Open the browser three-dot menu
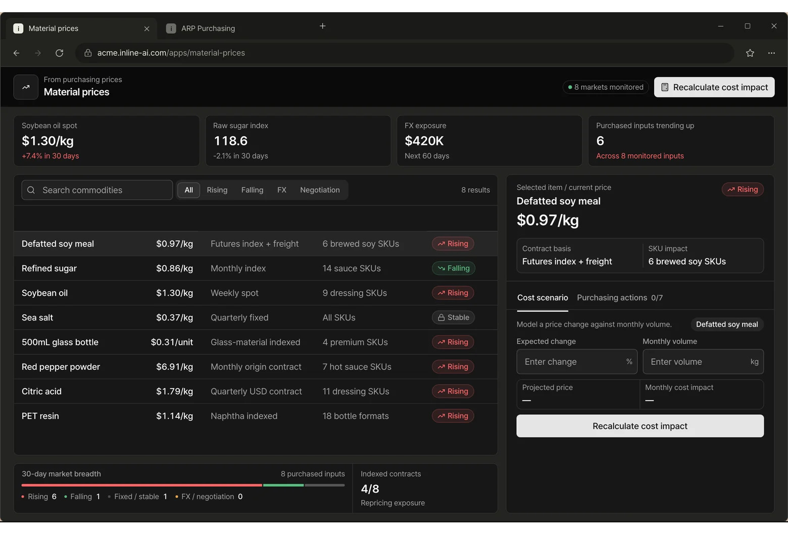 tap(771, 53)
